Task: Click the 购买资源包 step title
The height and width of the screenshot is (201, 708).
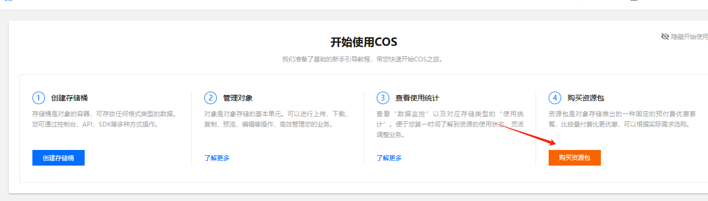Action: coord(586,98)
